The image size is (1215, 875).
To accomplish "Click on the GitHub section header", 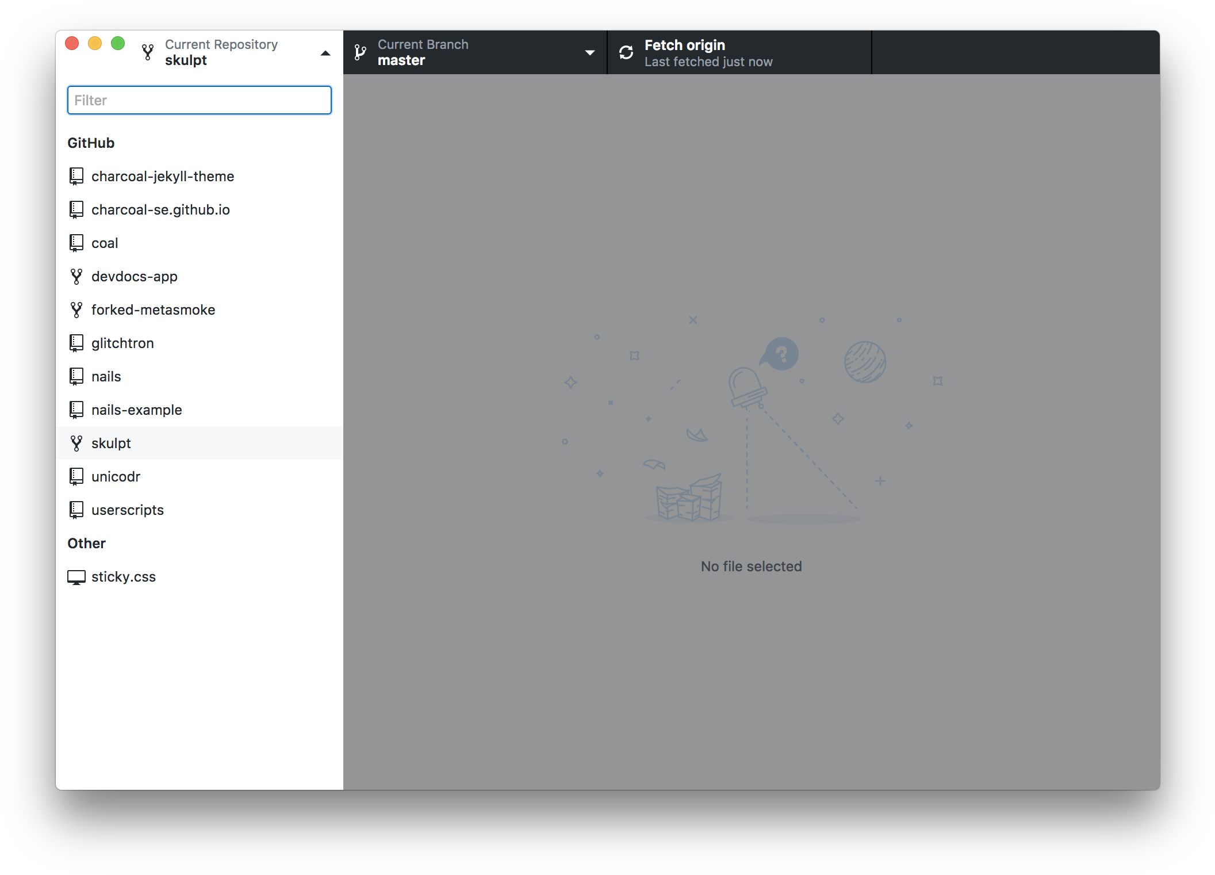I will click(91, 143).
